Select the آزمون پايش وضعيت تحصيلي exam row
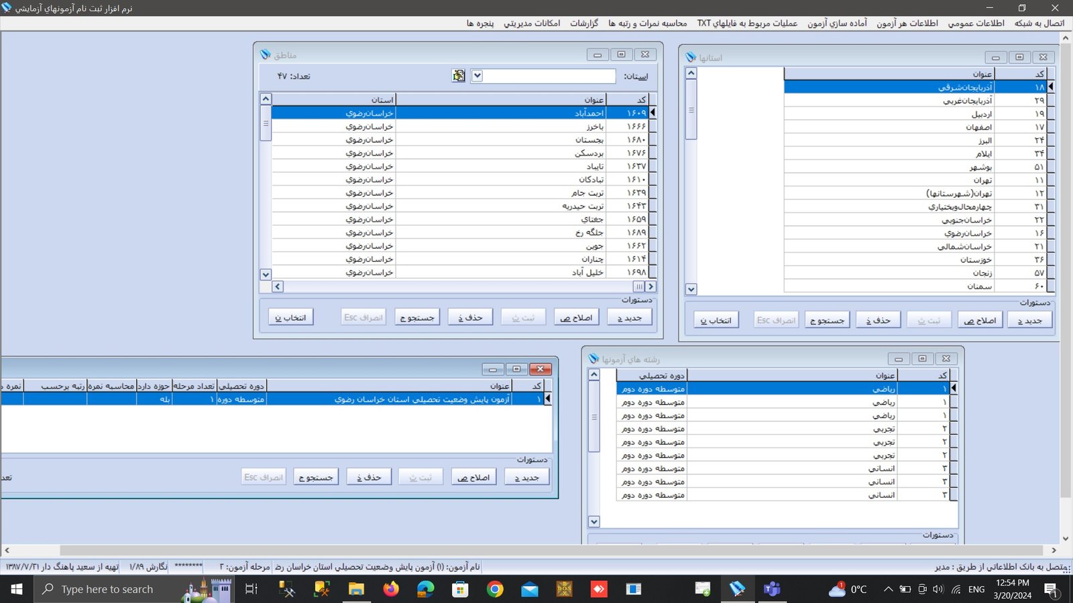 [x=274, y=399]
